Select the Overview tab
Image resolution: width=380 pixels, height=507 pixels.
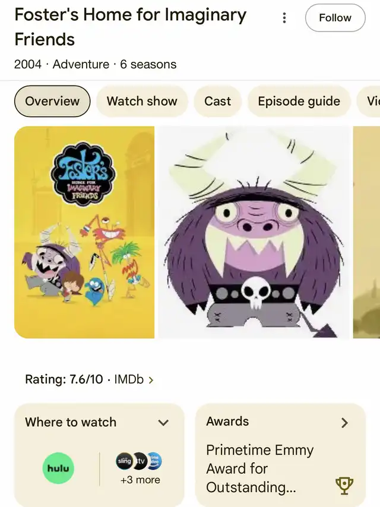tap(52, 101)
